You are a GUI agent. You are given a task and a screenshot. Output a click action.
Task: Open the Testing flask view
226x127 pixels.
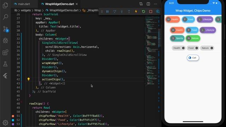5,64
